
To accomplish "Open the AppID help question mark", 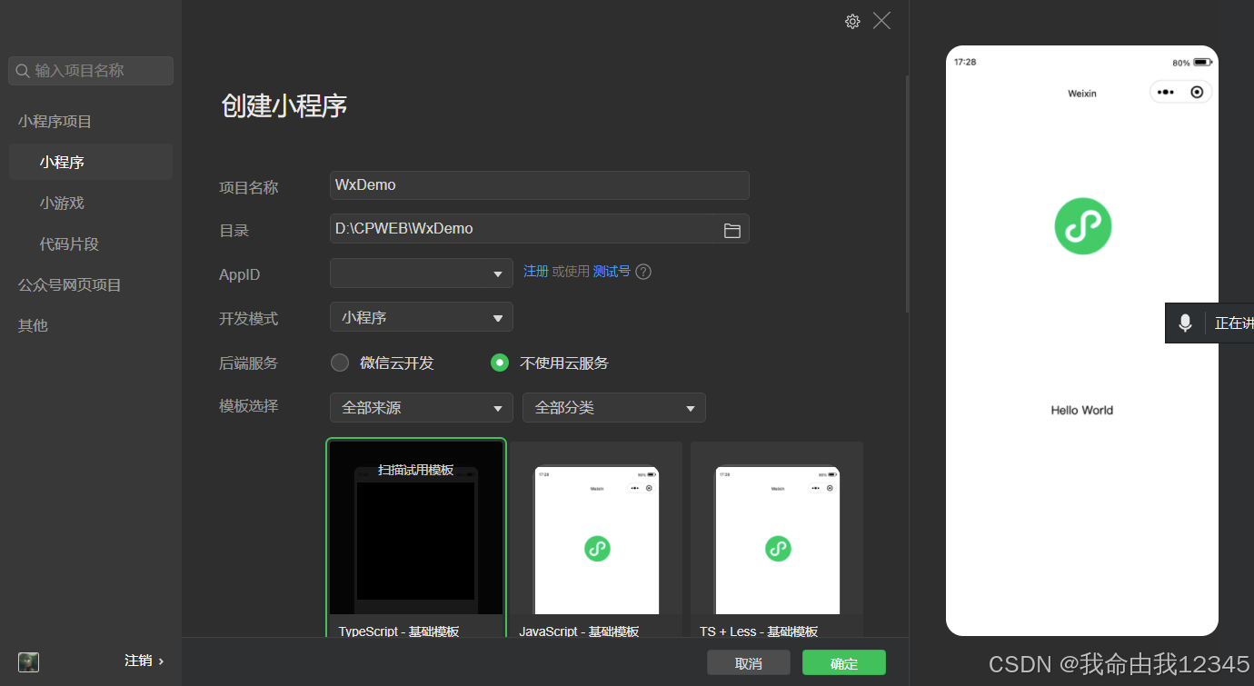I will click(x=643, y=272).
